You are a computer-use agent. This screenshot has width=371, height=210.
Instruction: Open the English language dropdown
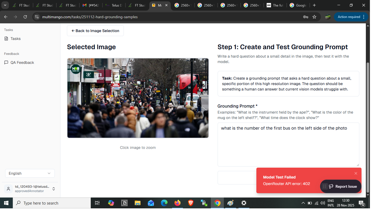coord(30,173)
